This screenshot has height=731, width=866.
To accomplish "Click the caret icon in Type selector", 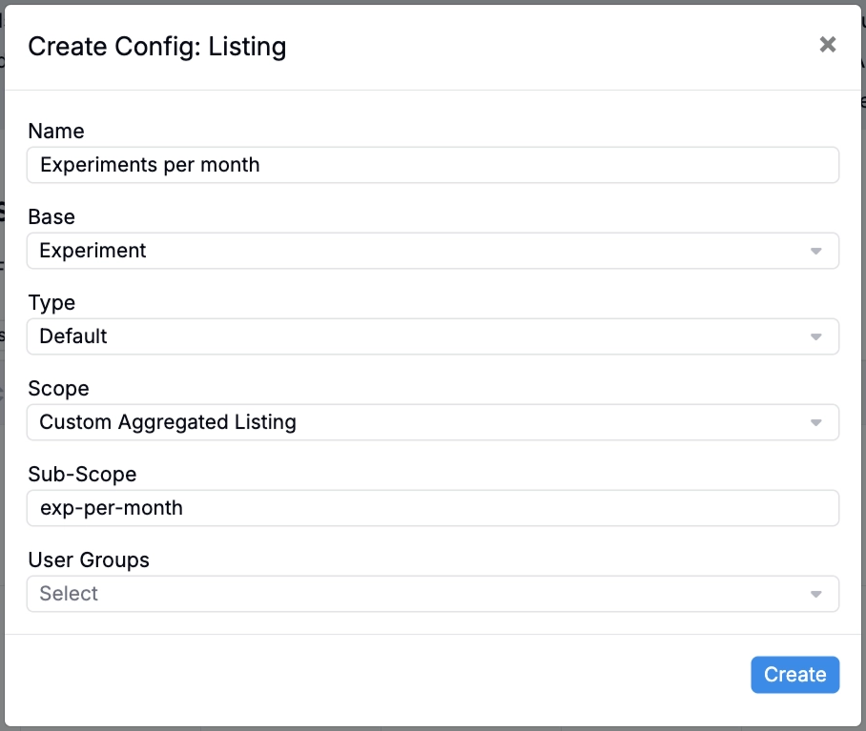I will [815, 337].
